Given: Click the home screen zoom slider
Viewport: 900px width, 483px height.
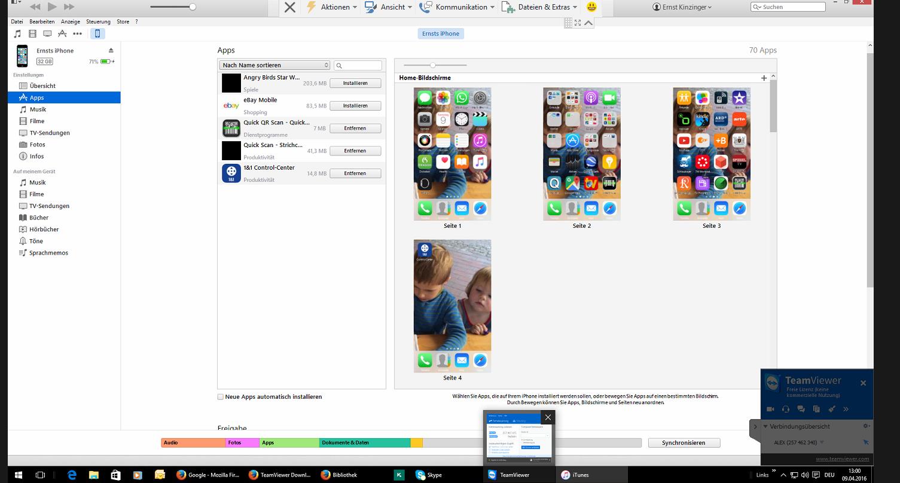Looking at the screenshot, I should click(433, 65).
